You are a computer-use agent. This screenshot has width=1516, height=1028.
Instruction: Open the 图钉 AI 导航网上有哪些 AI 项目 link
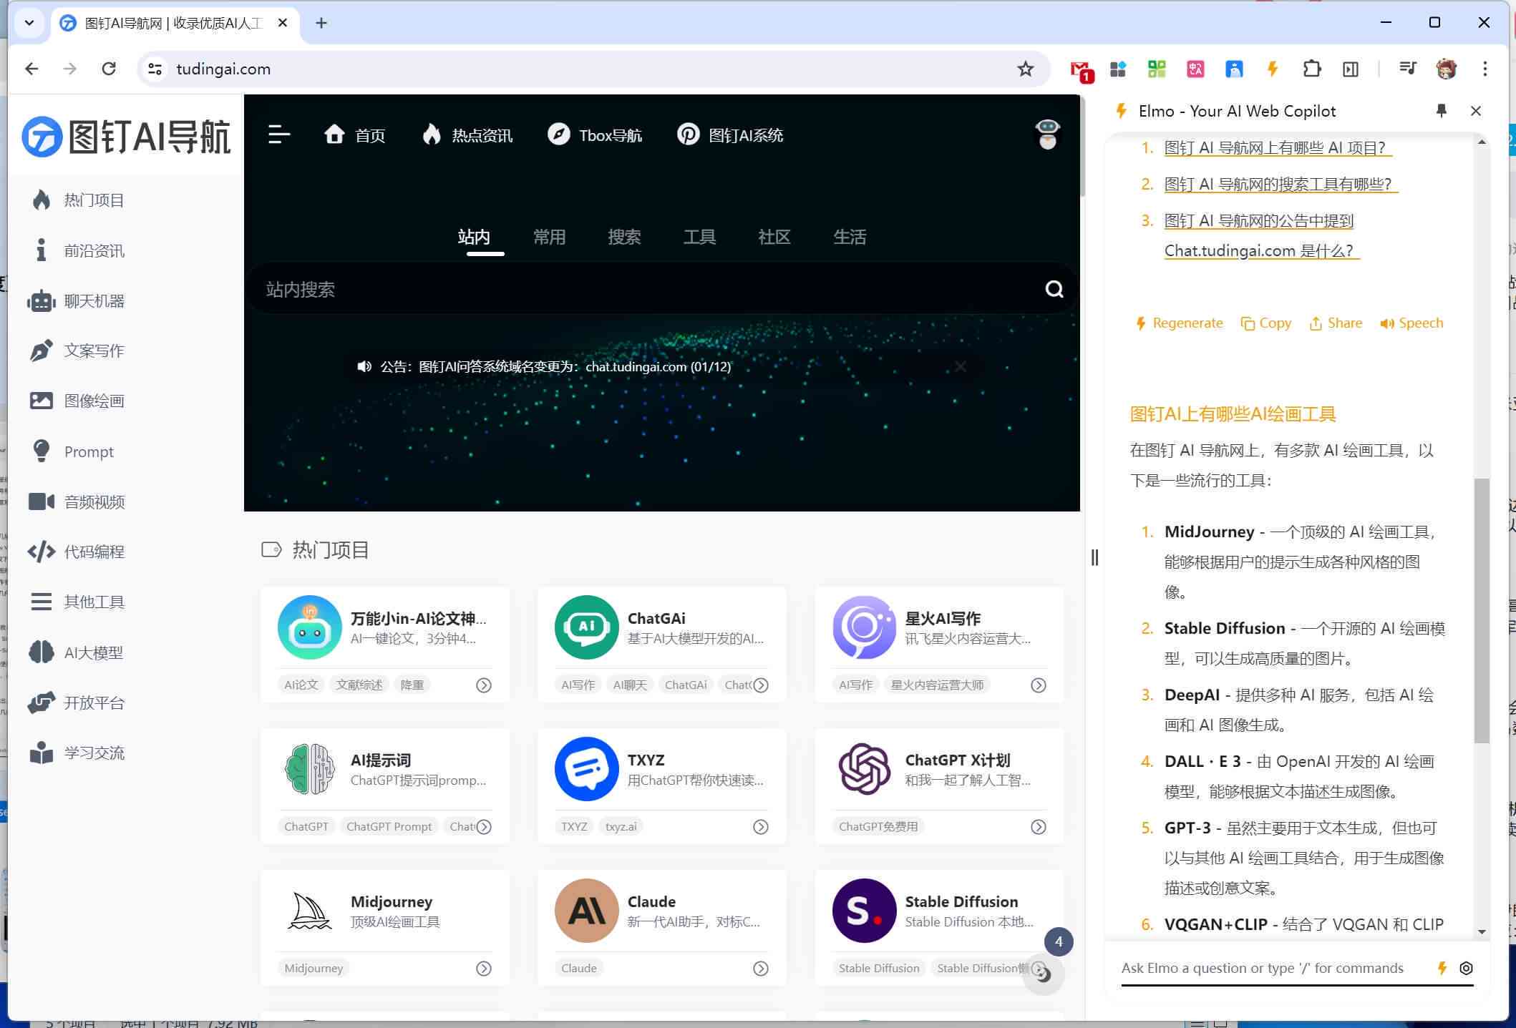click(x=1278, y=148)
